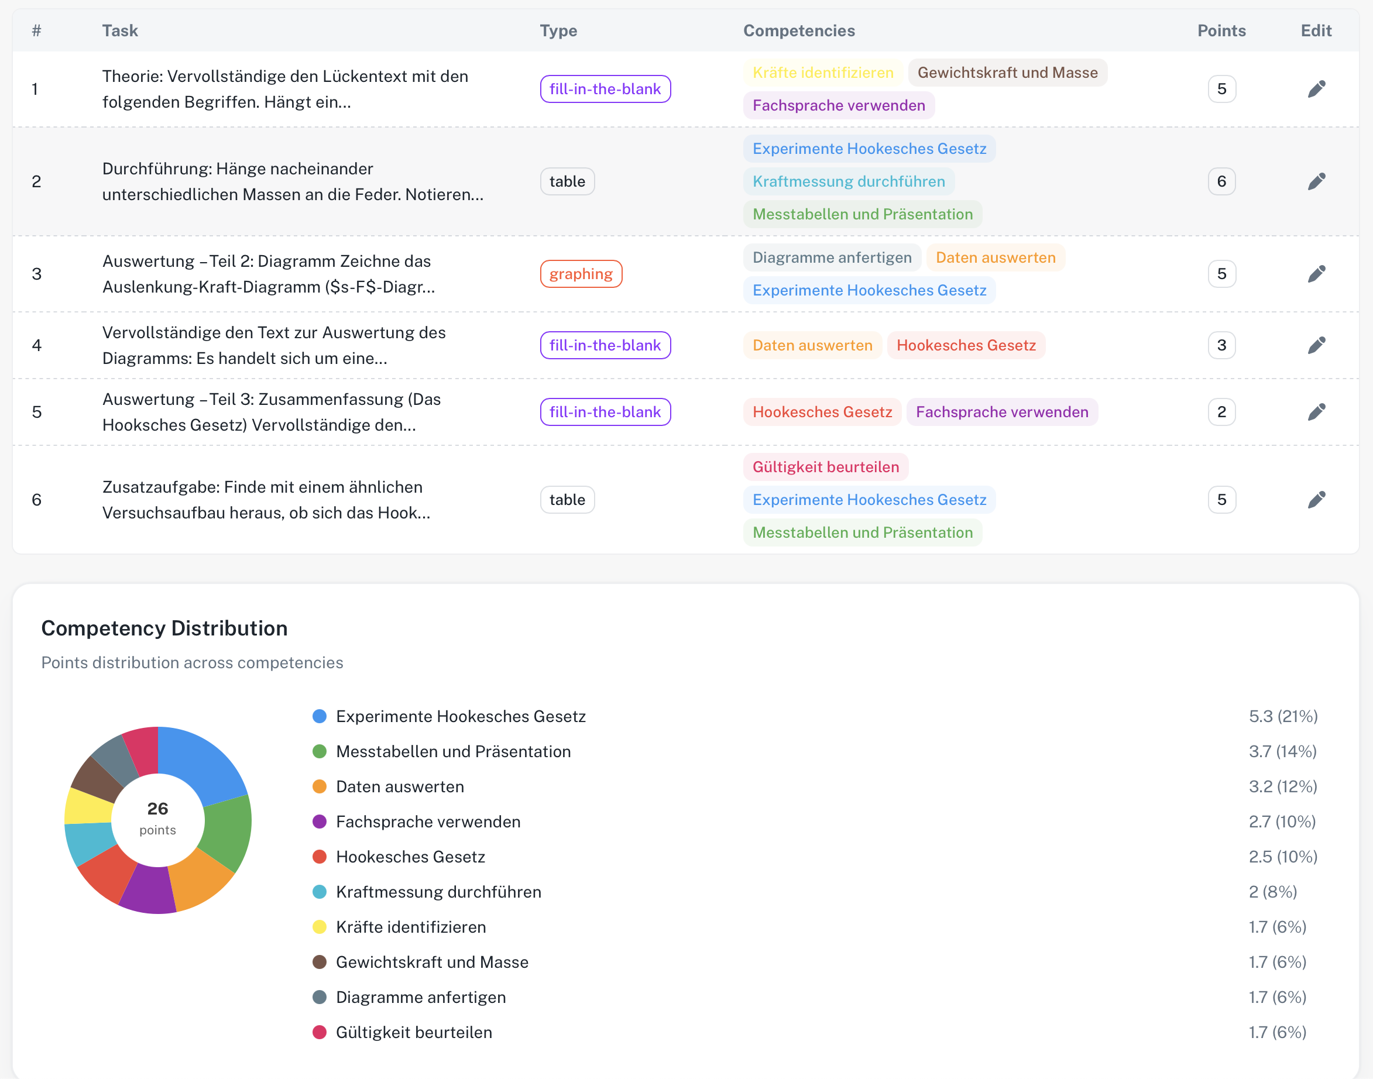
Task: Click the points field of task 2
Action: pos(1221,181)
